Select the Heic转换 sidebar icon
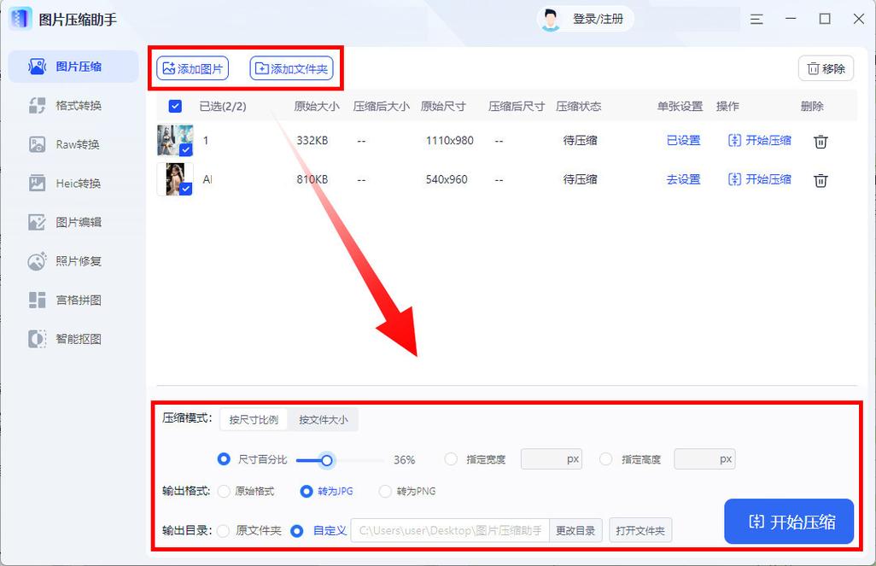 pos(38,184)
